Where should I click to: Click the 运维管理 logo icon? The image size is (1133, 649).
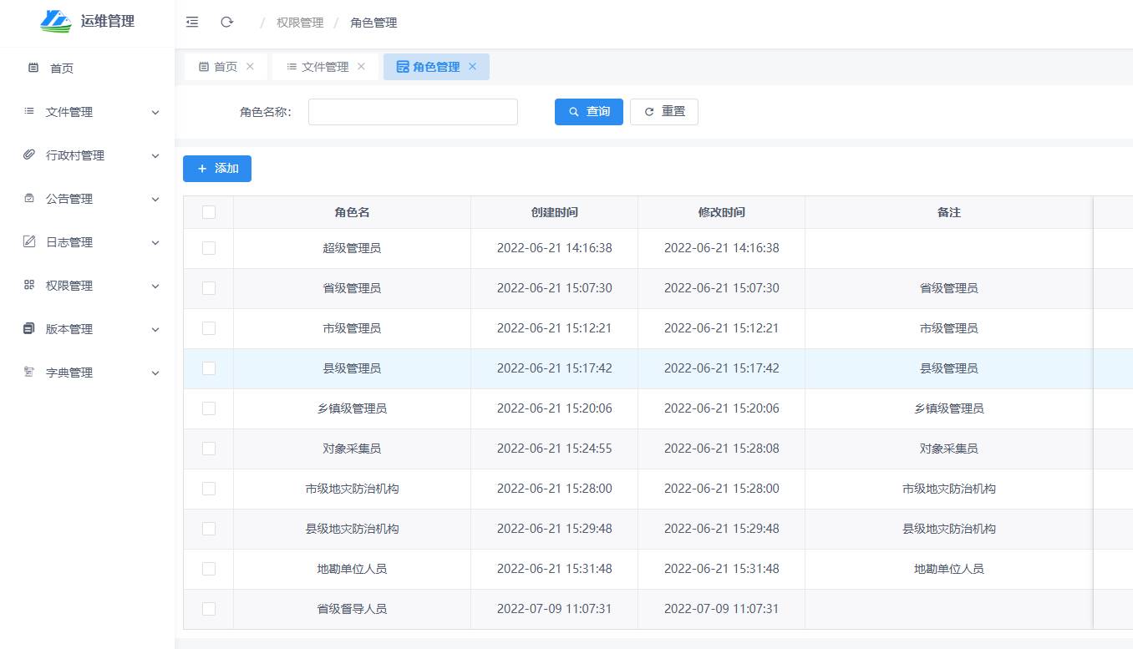(x=55, y=22)
